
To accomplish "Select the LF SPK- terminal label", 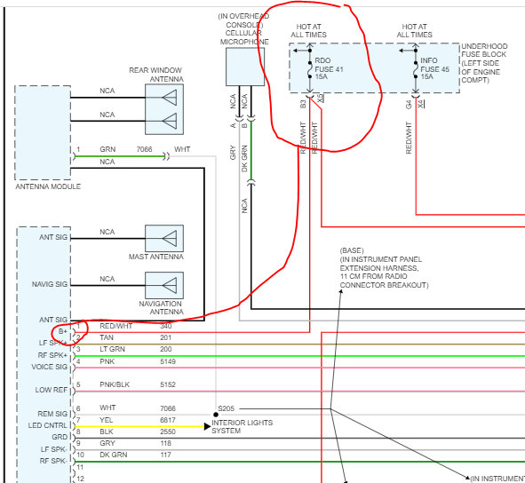I will (53, 449).
